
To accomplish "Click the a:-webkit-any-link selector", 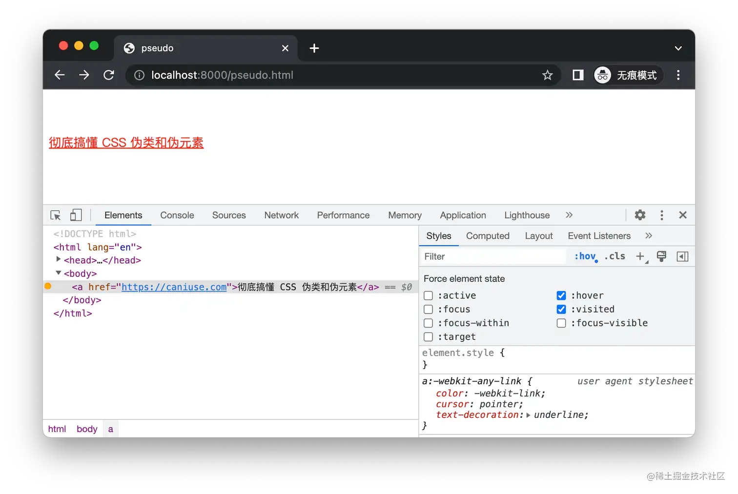I will coord(471,381).
